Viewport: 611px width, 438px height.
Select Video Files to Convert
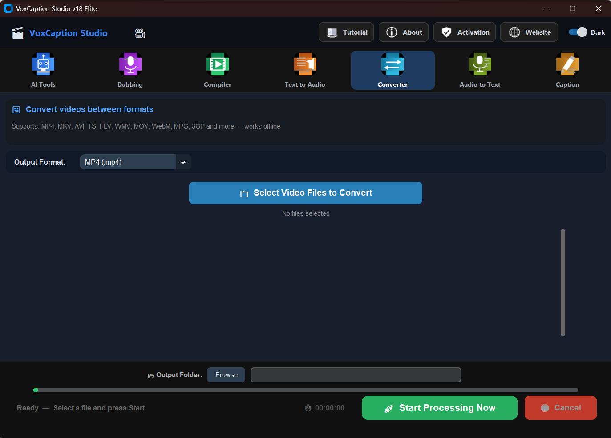[x=305, y=193]
